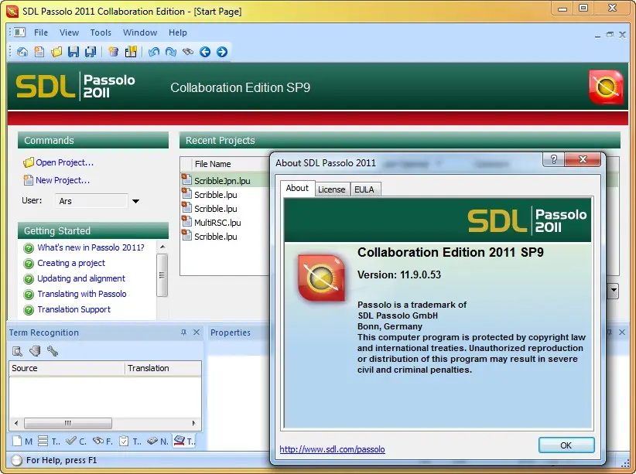Viewport: 636px width, 474px height.
Task: Click the File Name column header
Action: [x=231, y=164]
